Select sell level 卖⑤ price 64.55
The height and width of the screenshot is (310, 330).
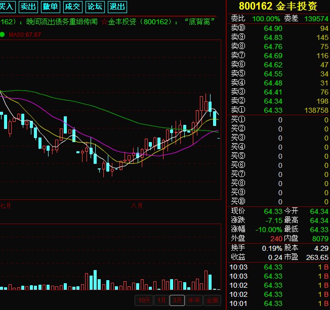pos(273,74)
